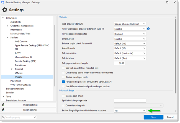Enable Use web page title as main tab text

tap(63, 68)
